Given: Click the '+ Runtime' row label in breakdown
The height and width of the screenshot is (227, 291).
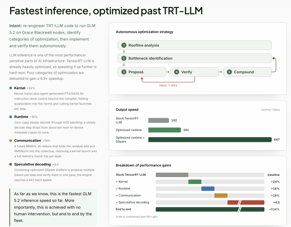Looking at the screenshot, I should click(x=123, y=188).
